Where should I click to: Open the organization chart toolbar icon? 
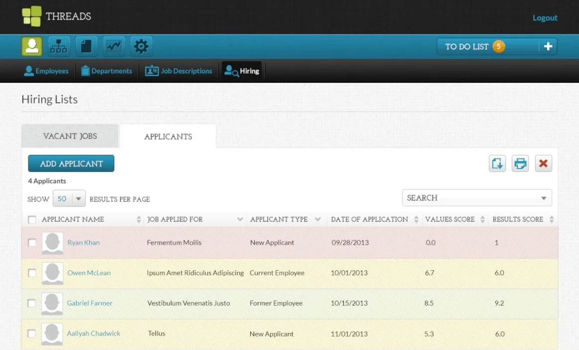59,46
